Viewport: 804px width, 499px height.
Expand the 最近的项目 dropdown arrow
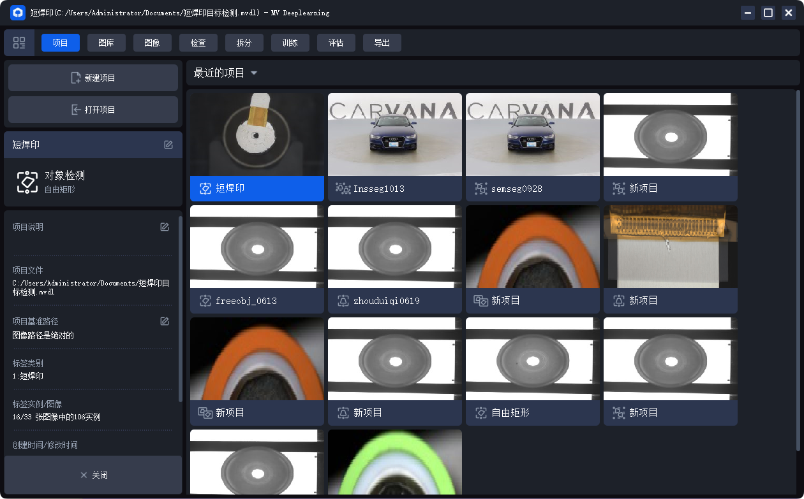[254, 73]
